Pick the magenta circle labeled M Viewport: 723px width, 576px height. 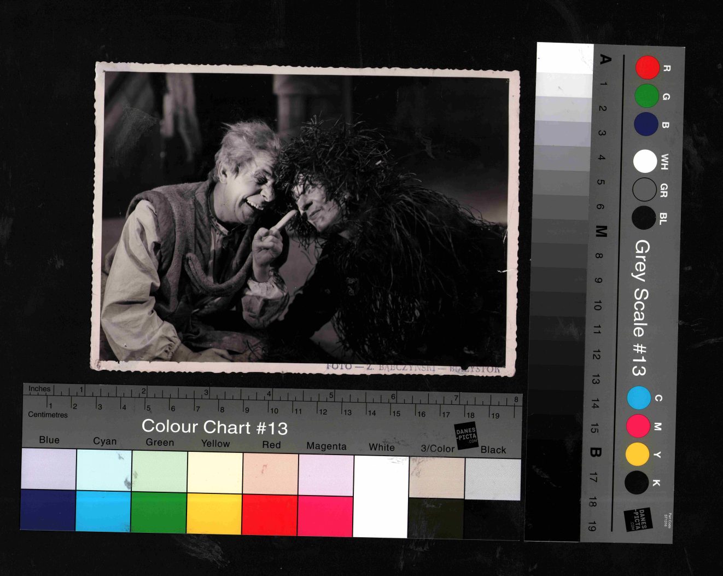(638, 426)
